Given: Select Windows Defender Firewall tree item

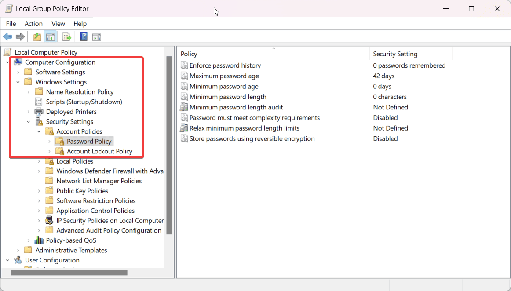Looking at the screenshot, I should coord(110,171).
